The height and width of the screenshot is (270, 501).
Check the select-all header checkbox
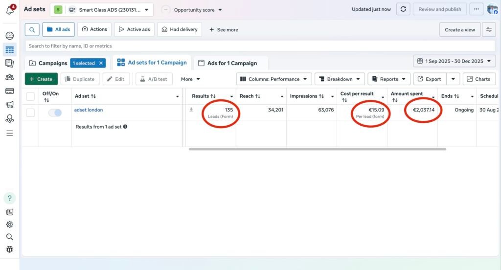30,96
